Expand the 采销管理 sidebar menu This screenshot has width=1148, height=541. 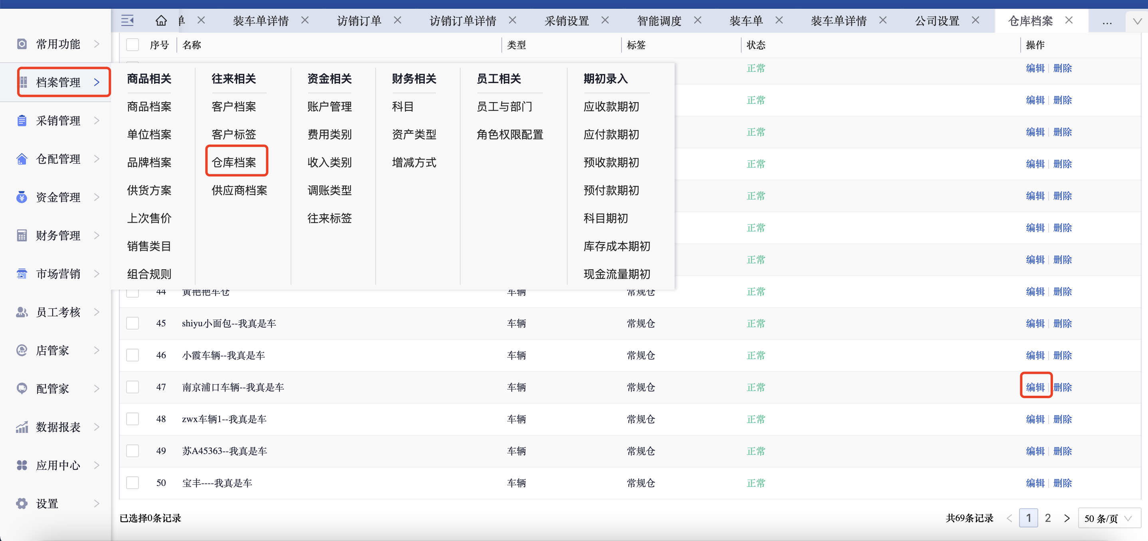click(x=58, y=120)
